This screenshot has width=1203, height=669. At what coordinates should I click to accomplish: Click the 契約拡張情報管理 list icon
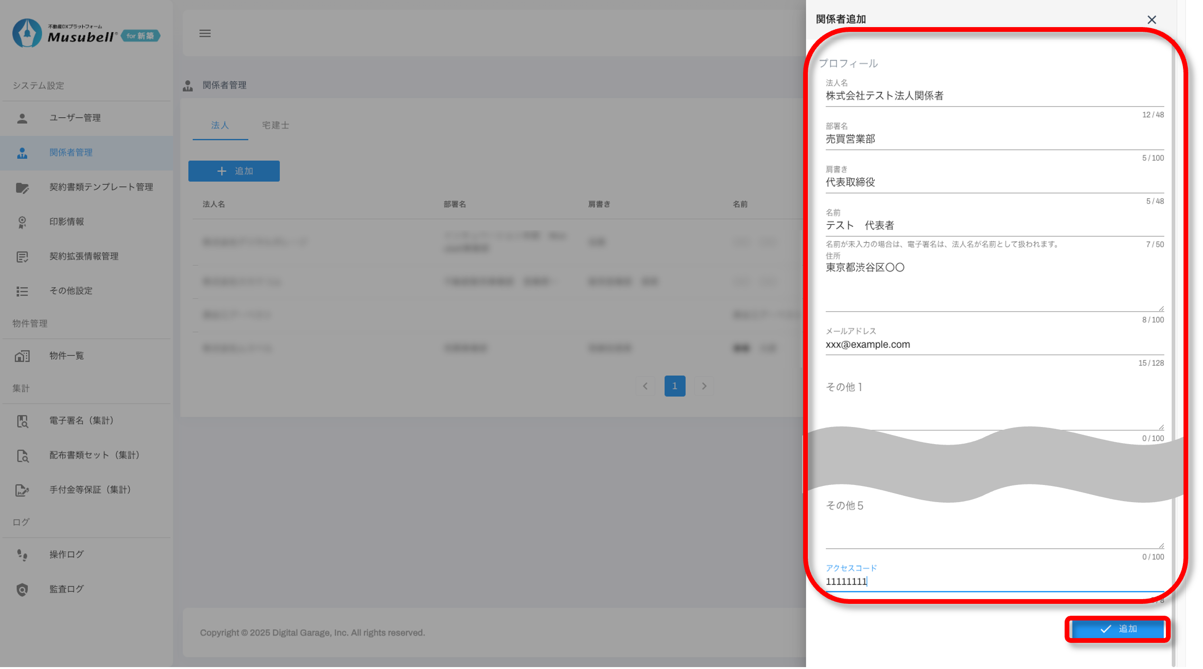(22, 257)
